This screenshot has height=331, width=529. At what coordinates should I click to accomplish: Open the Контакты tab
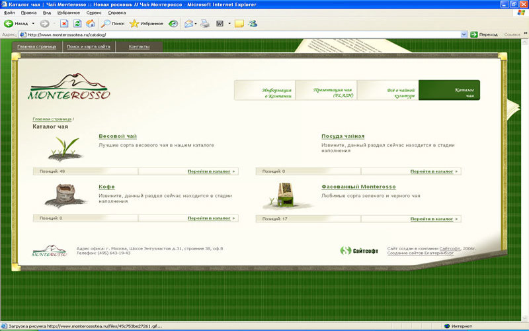(139, 46)
